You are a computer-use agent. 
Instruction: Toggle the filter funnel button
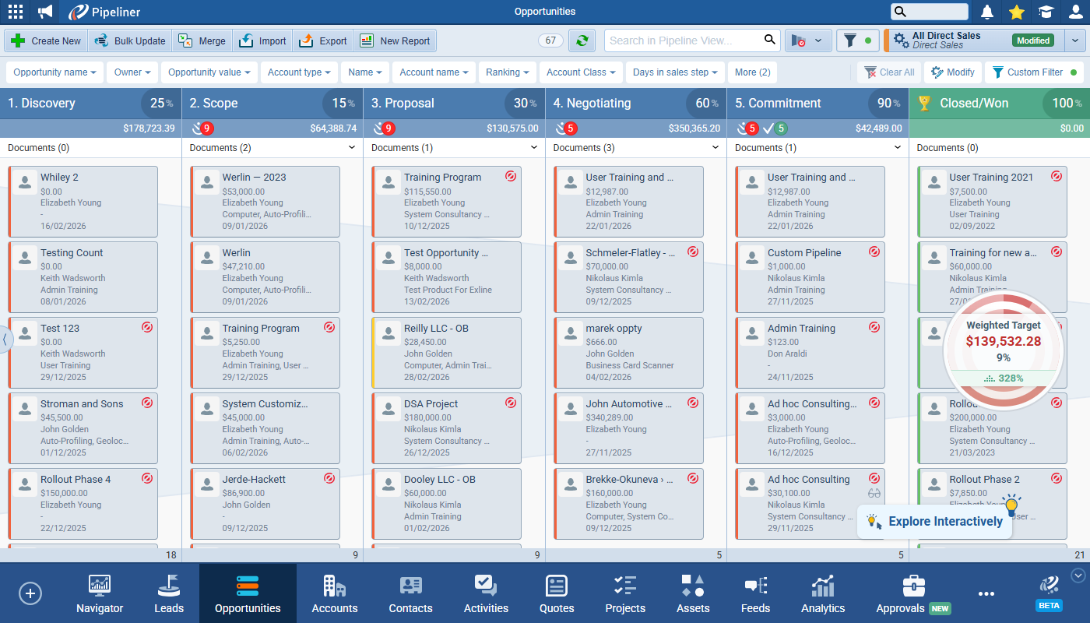857,40
